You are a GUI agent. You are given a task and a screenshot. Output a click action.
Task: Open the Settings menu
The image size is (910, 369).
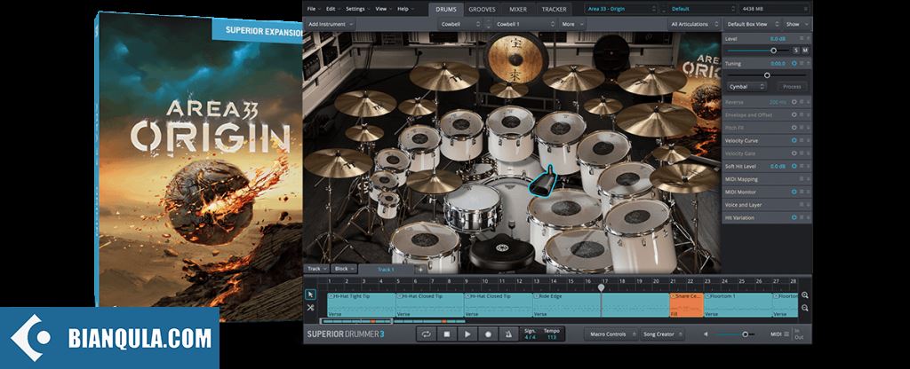[357, 9]
